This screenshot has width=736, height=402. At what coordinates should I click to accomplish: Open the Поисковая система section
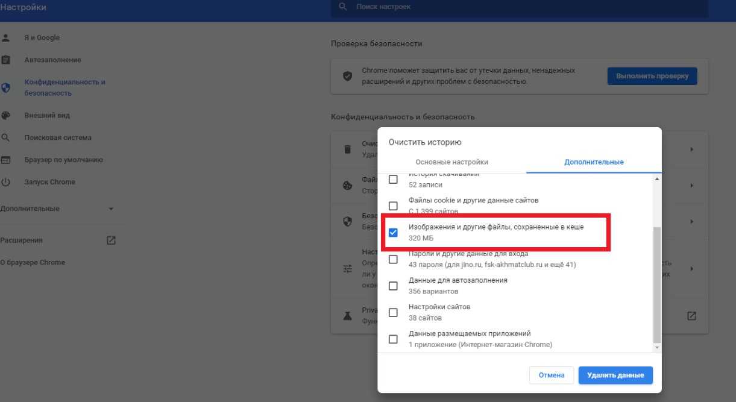[x=58, y=137]
